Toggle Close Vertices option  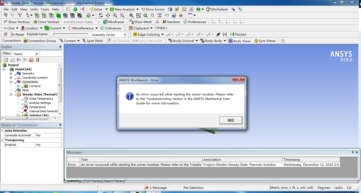click(x=47, y=22)
